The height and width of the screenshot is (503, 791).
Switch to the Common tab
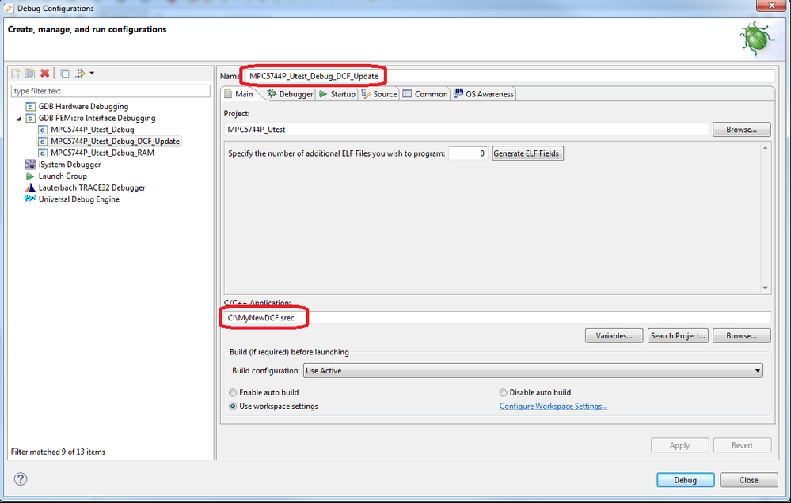click(425, 94)
